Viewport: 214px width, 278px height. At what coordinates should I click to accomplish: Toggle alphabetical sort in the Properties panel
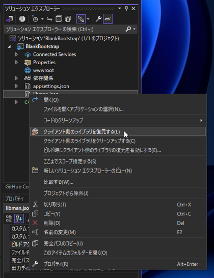[19, 218]
